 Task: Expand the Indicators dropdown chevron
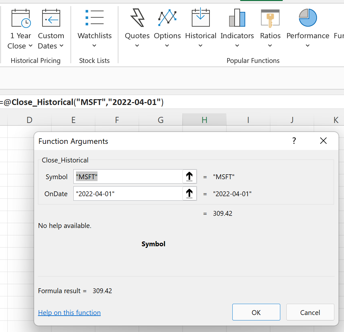(237, 46)
